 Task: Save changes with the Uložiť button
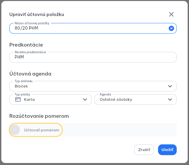tap(167, 150)
